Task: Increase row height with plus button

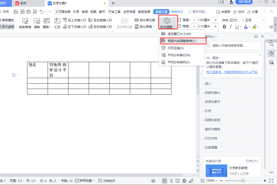Action: [x=216, y=20]
